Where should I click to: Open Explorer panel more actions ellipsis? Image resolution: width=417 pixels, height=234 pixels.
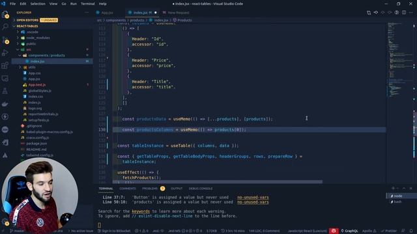click(87, 12)
